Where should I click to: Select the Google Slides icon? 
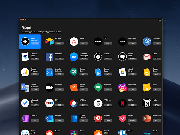(x=147, y=72)
